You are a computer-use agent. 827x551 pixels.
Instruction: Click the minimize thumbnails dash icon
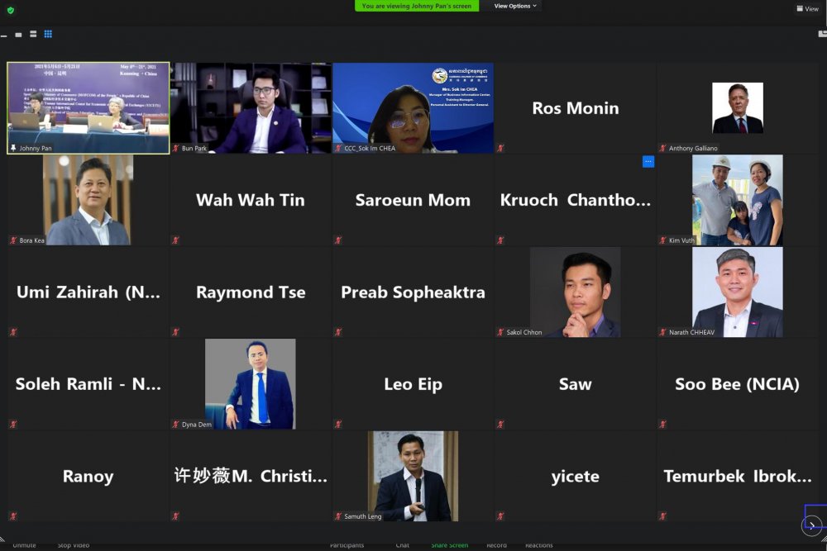[x=3, y=36]
